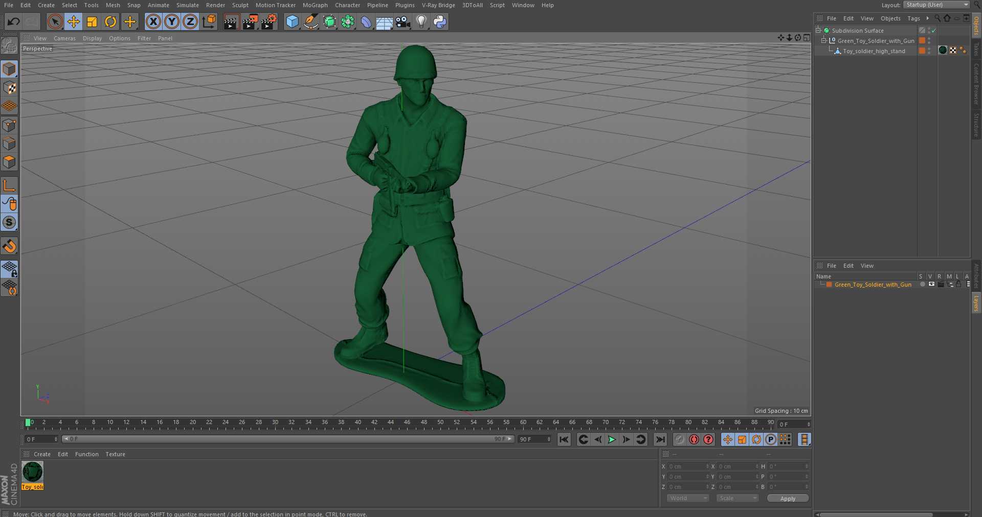Play animation forward
This screenshot has width=982, height=517.
coord(612,439)
